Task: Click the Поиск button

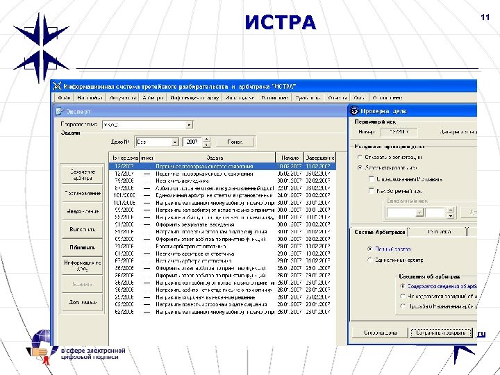Action: [235, 142]
